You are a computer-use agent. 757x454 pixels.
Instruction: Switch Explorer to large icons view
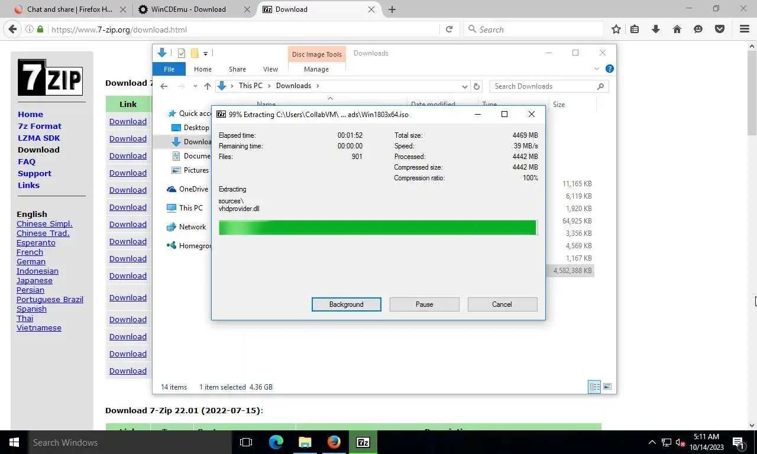click(x=607, y=387)
